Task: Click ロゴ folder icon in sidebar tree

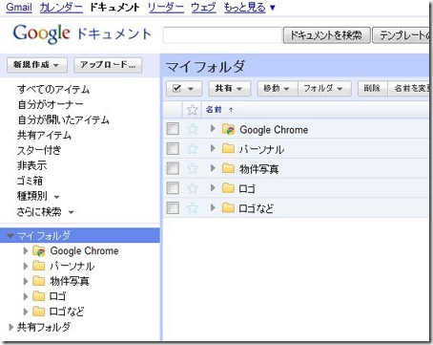Action: [x=39, y=296]
